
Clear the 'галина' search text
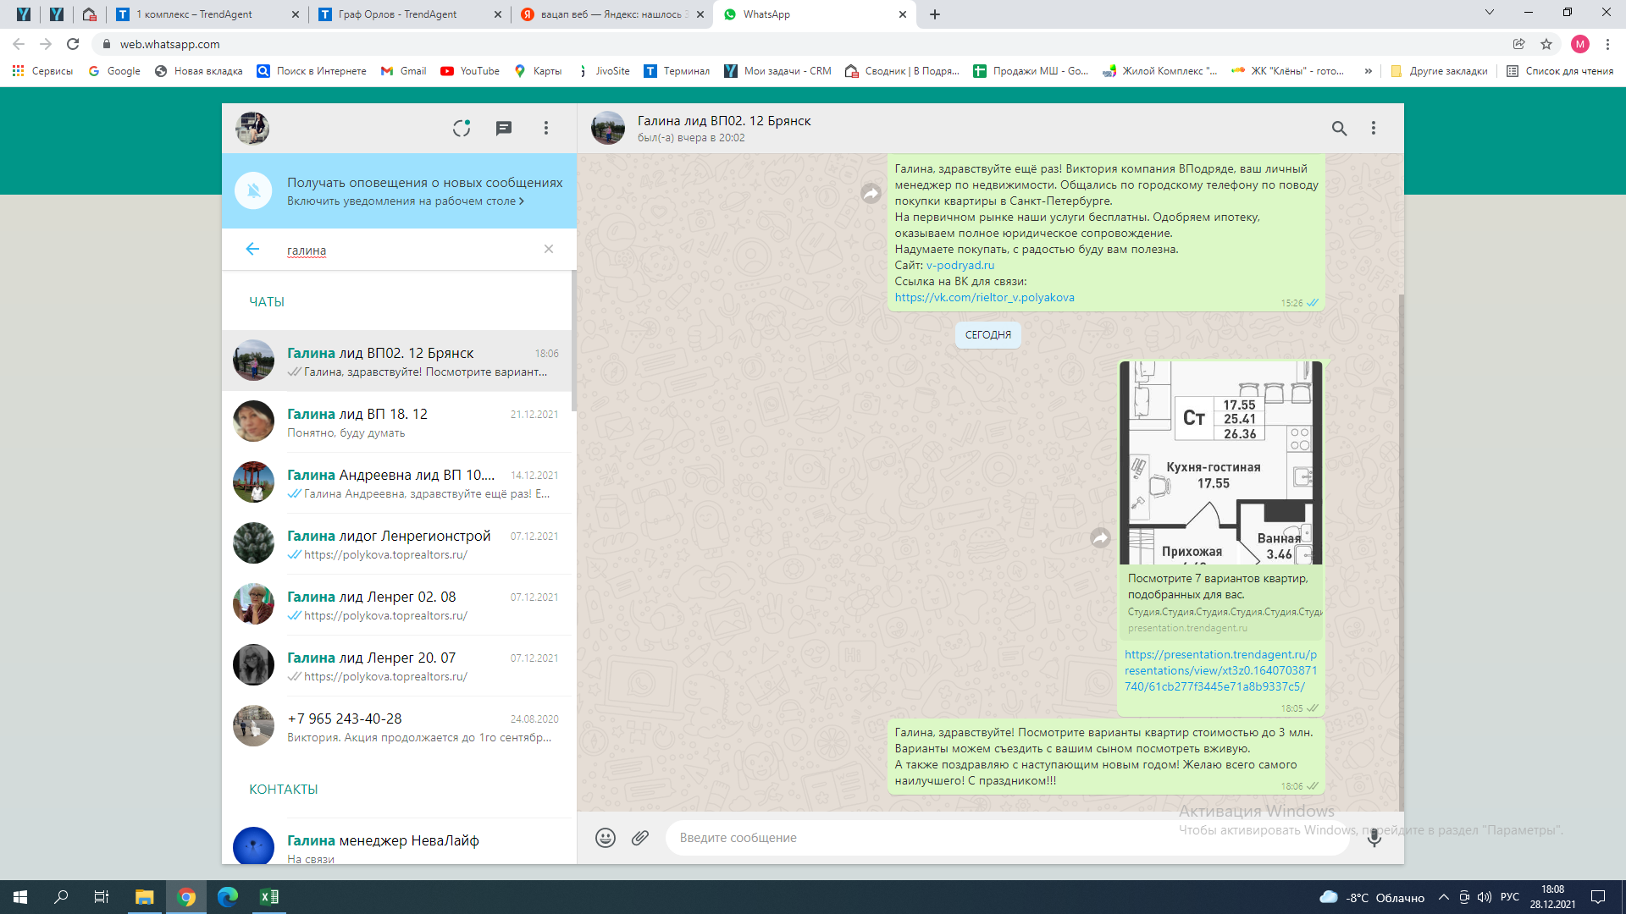pos(549,249)
